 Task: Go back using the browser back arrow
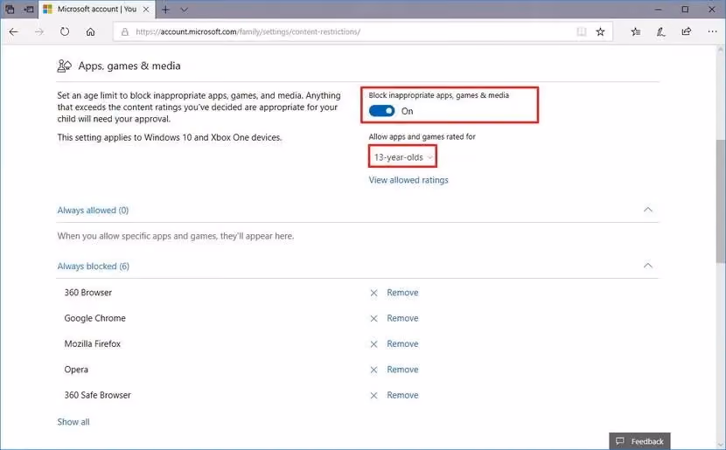[14, 32]
